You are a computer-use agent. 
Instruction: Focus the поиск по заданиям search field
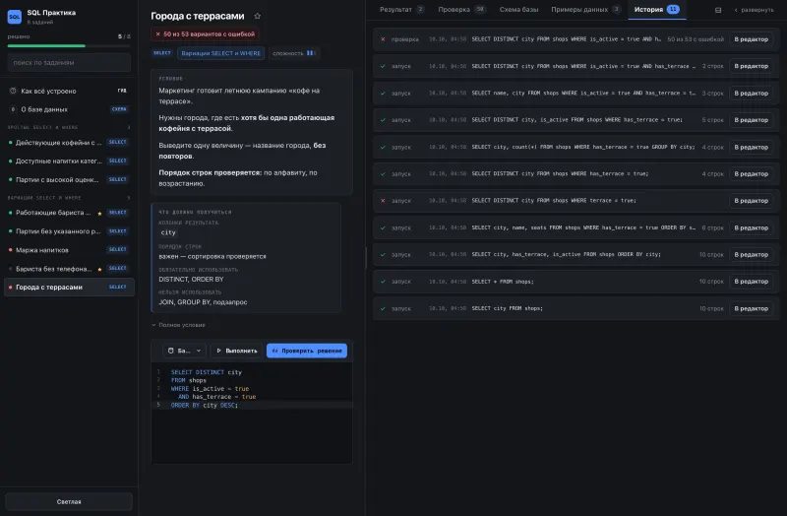69,63
